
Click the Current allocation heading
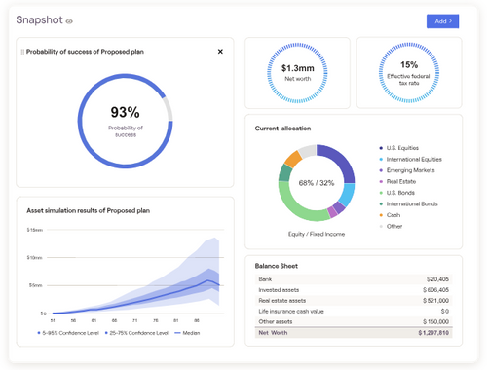(282, 129)
